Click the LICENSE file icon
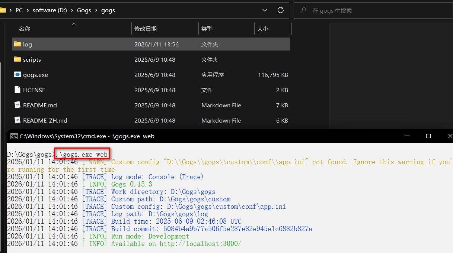Viewport: 453px width, 253px height. point(17,90)
